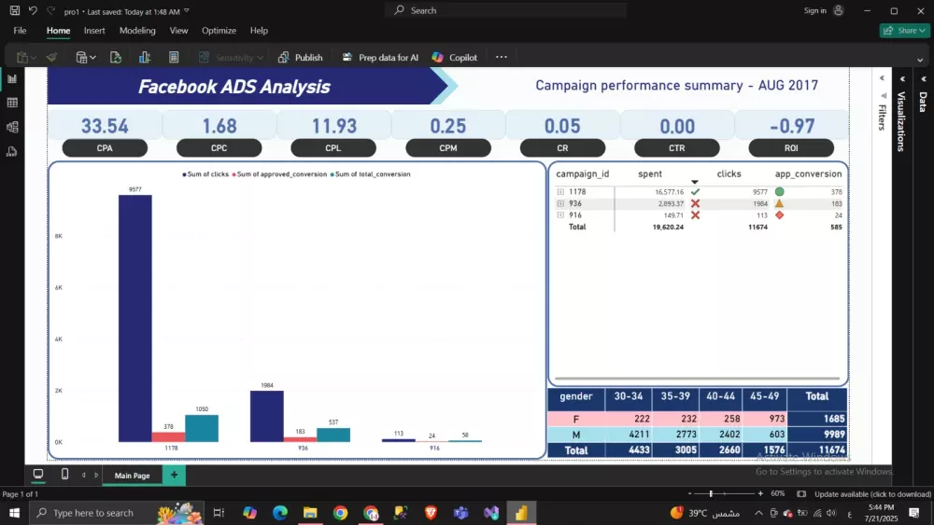This screenshot has width=934, height=525.
Task: Switch to desktop layout icon
Action: coord(38,474)
